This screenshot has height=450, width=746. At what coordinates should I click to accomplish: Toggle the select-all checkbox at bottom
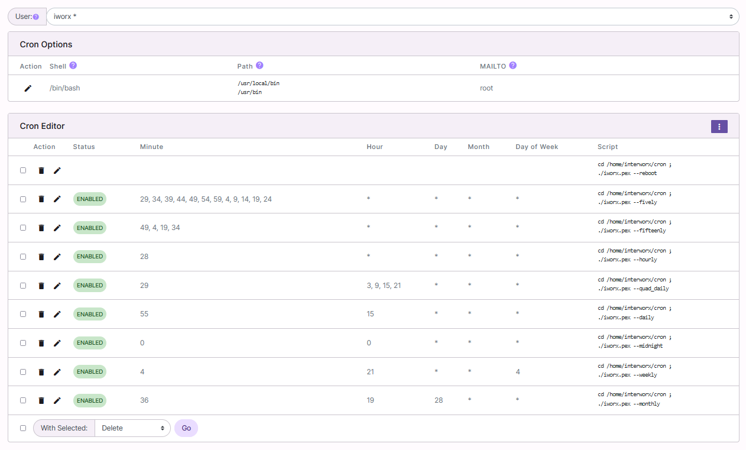point(23,428)
